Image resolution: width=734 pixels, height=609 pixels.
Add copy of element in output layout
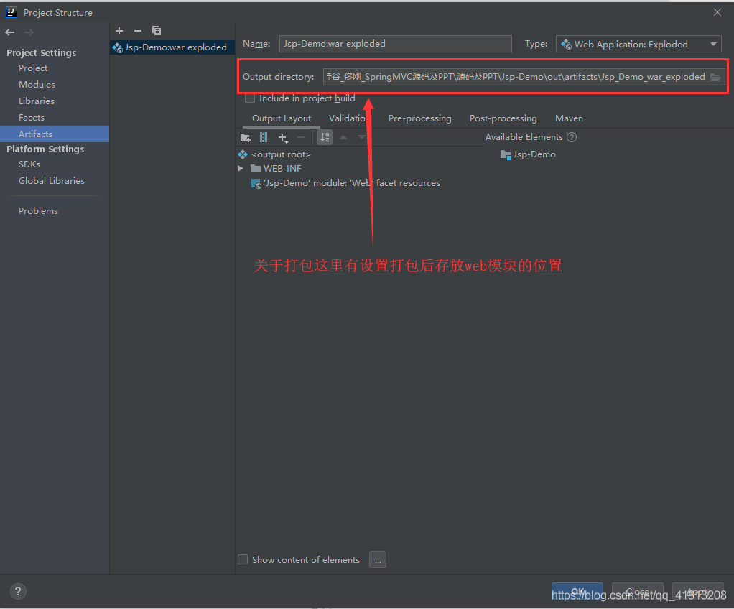pos(283,137)
